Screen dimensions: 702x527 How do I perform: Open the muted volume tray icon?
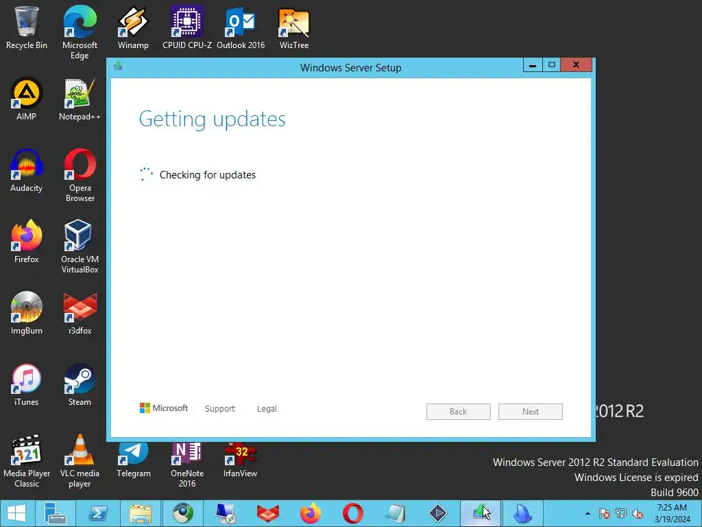tap(638, 513)
